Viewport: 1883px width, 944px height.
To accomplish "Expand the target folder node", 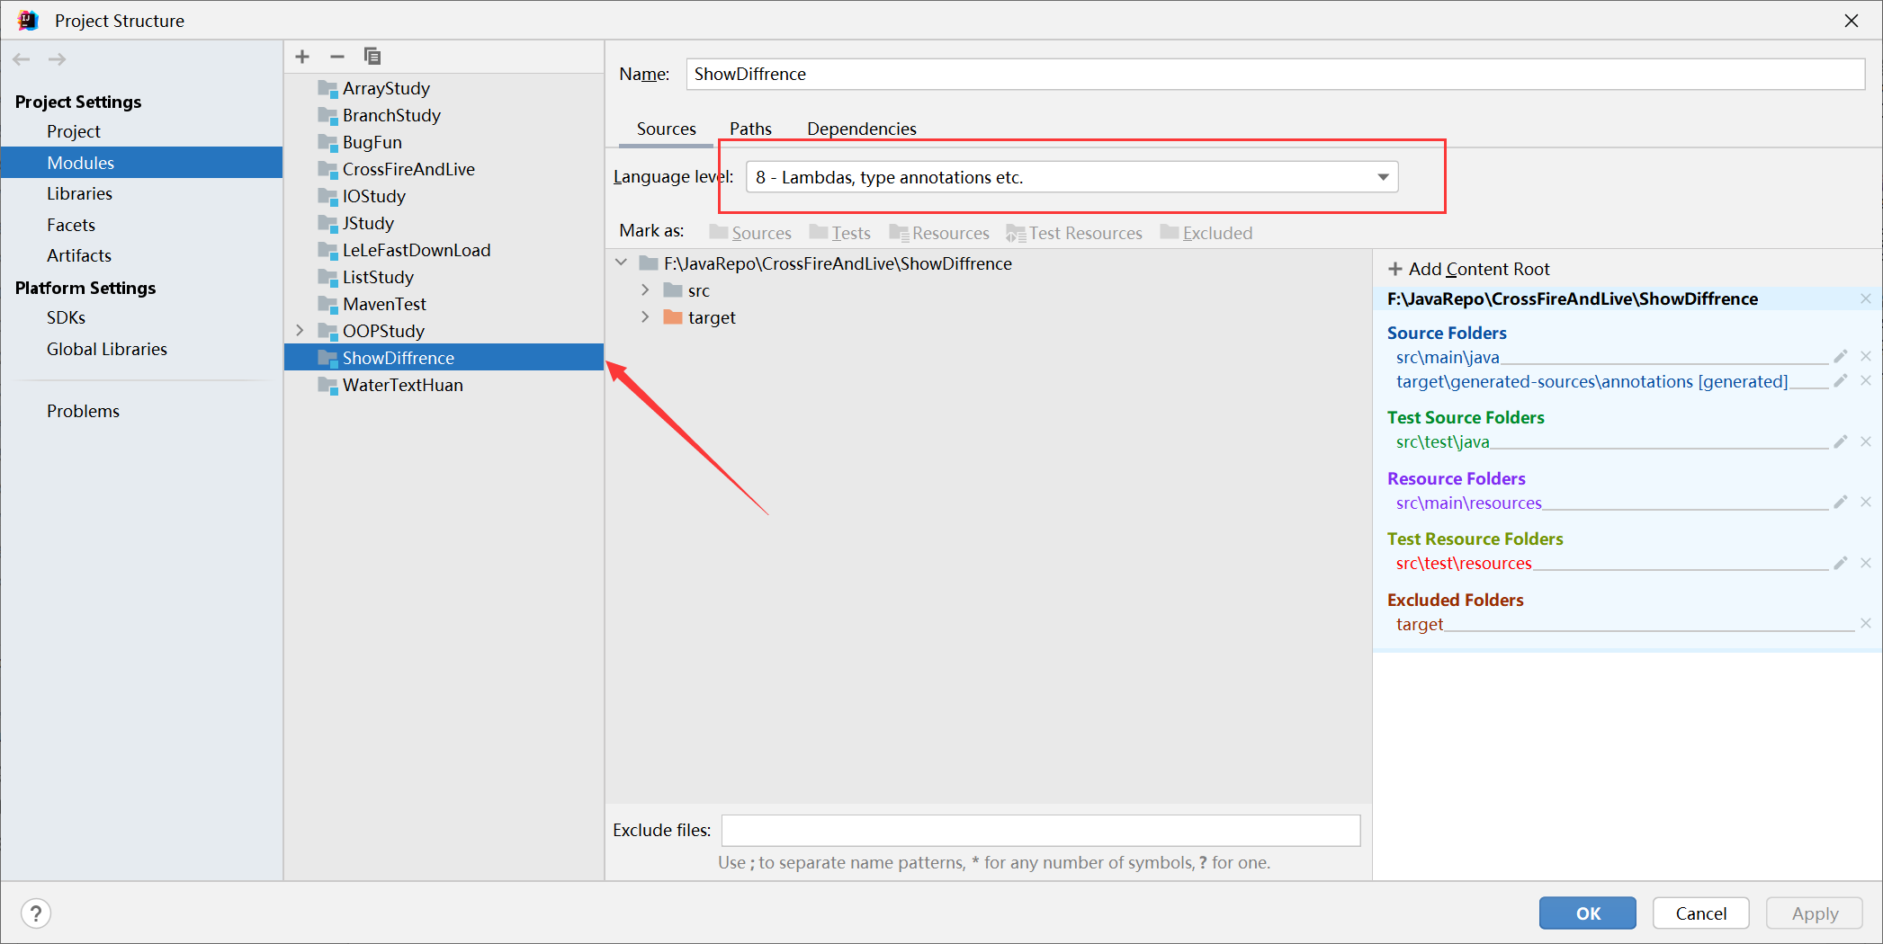I will pyautogui.click(x=645, y=317).
